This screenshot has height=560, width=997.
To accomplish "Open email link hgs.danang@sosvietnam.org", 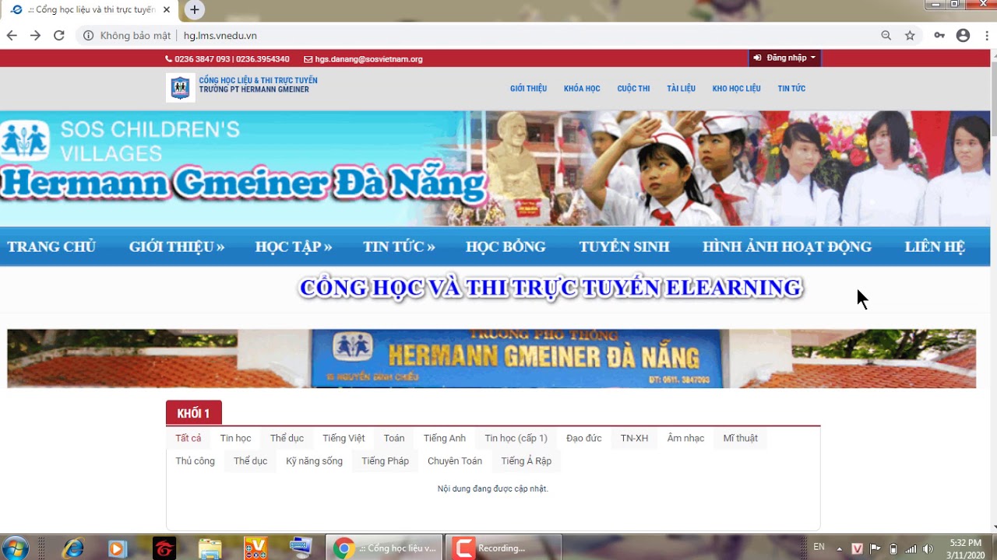I will 368,59.
